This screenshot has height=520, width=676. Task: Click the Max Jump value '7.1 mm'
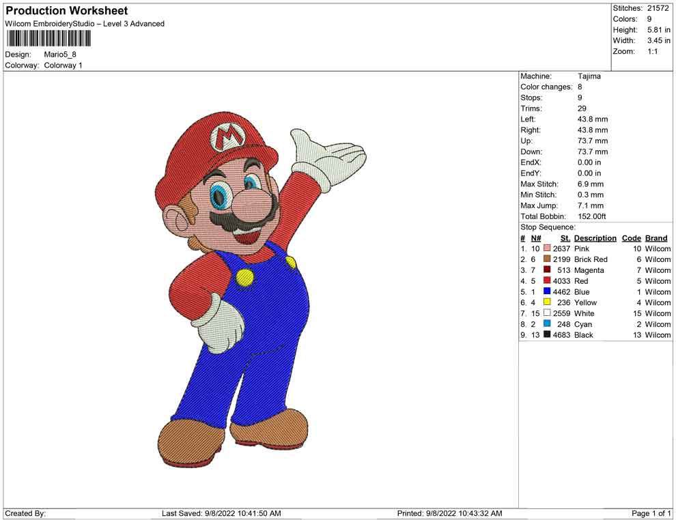[x=591, y=205]
